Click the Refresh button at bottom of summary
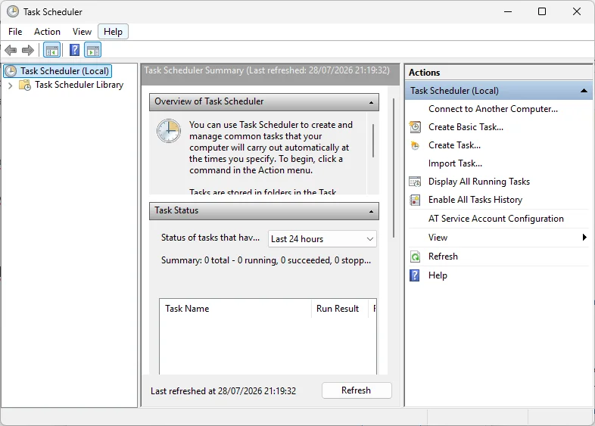595x426 pixels. [x=357, y=390]
